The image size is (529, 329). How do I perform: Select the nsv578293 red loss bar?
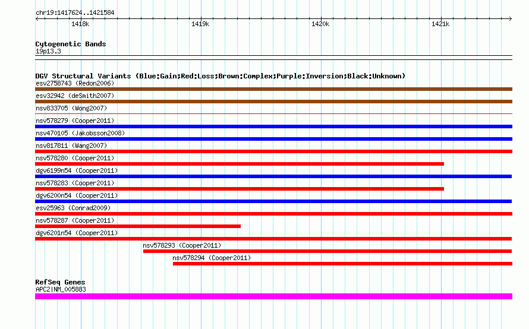click(328, 251)
